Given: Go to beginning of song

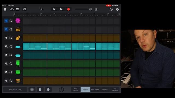Looking at the screenshot, I should click(x=54, y=9).
